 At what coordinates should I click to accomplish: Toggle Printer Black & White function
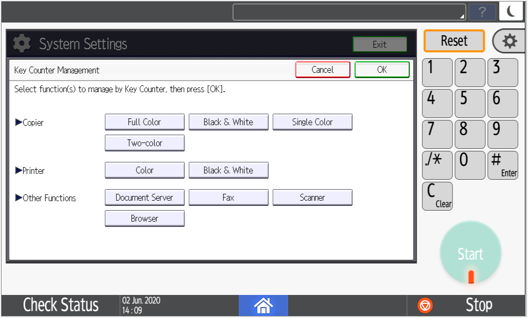point(228,170)
